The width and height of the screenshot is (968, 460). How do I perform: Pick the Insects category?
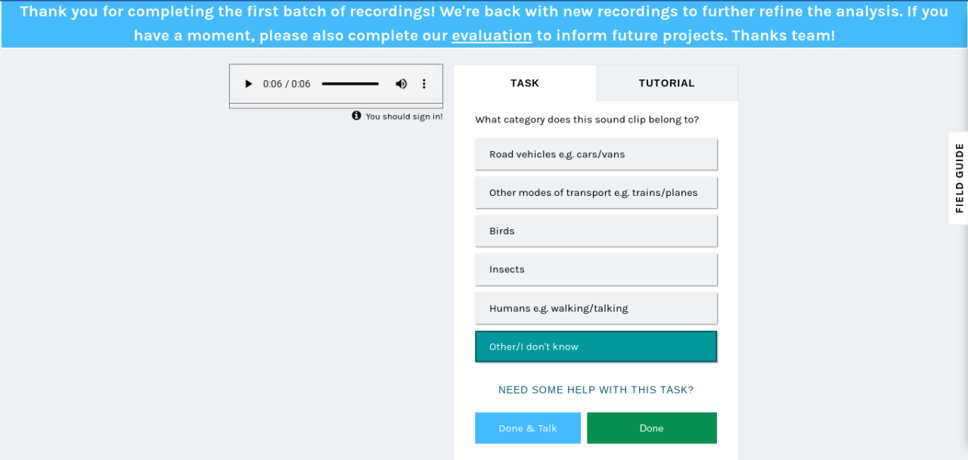[x=596, y=269]
